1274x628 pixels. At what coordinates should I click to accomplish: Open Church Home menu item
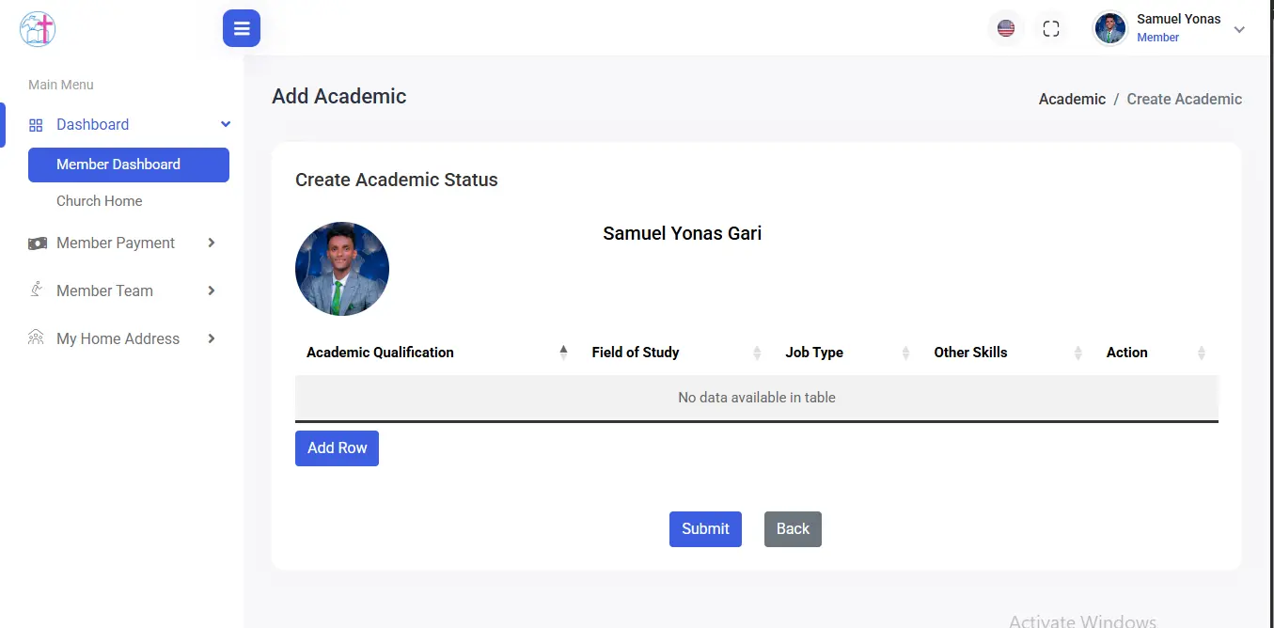coord(100,201)
